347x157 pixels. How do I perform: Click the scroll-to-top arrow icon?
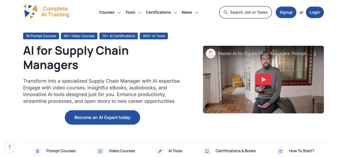click(10, 147)
